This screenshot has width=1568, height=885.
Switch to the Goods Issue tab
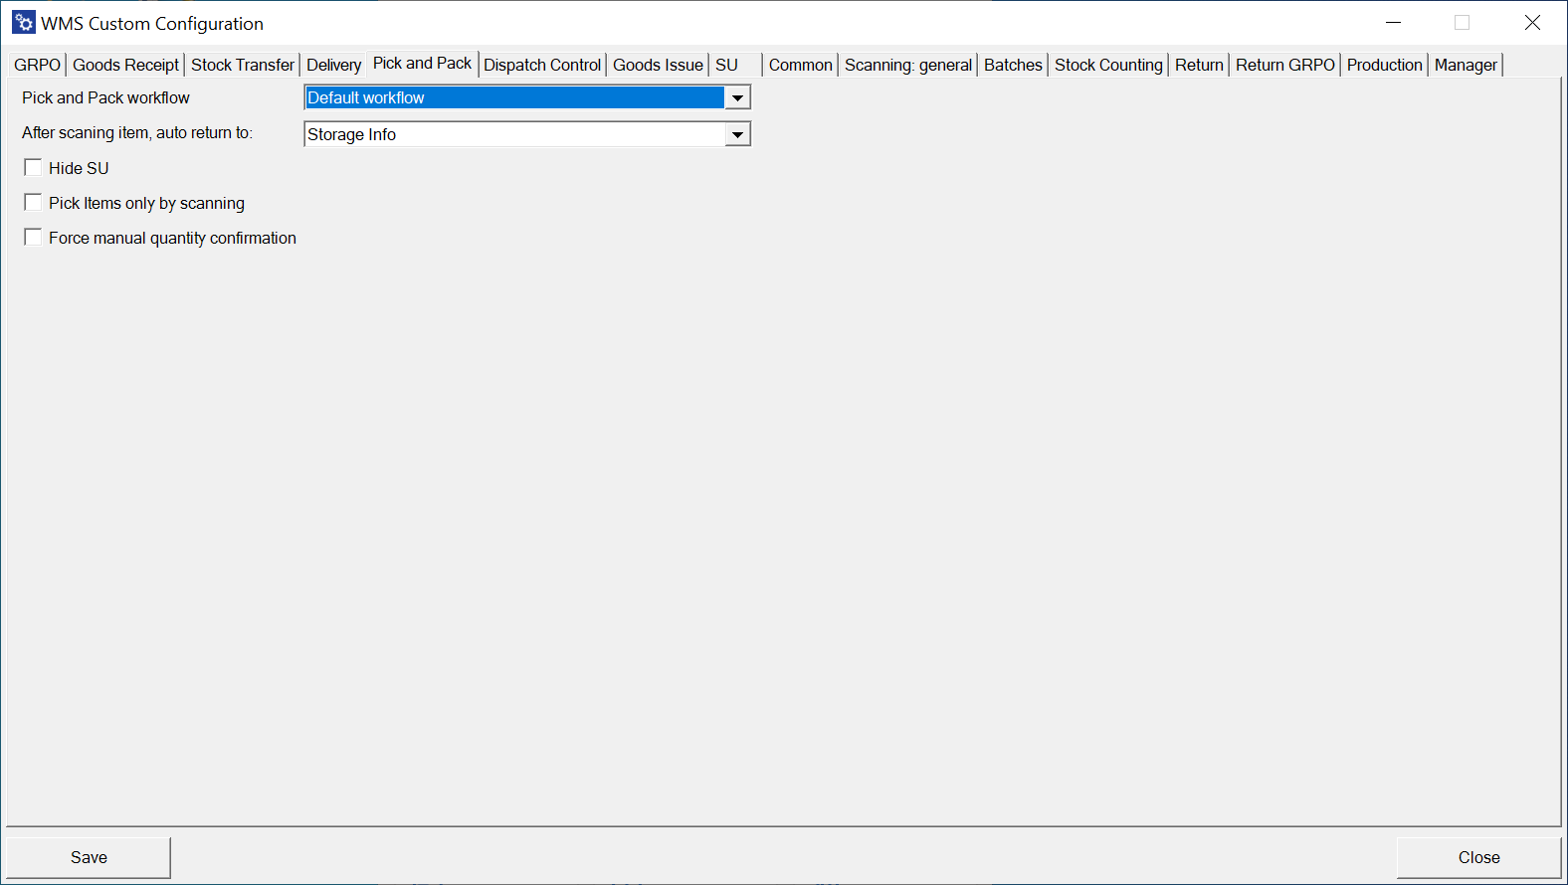pyautogui.click(x=658, y=65)
